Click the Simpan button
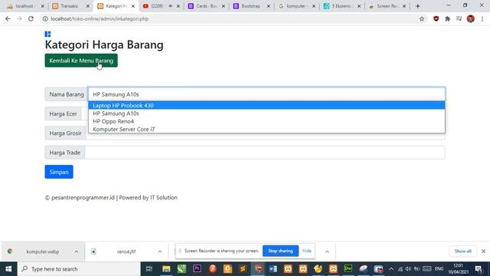 (x=59, y=172)
